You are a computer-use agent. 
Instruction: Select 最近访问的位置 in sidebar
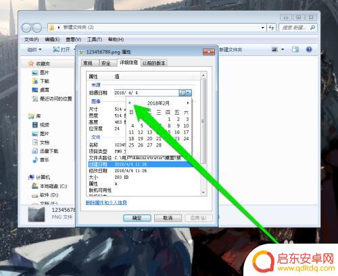(x=52, y=99)
